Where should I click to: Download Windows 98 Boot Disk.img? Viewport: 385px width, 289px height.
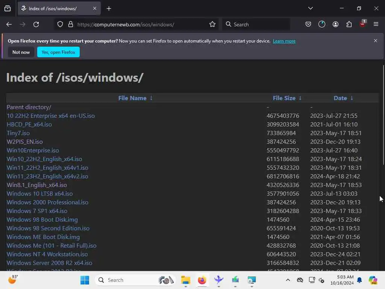click(42, 219)
